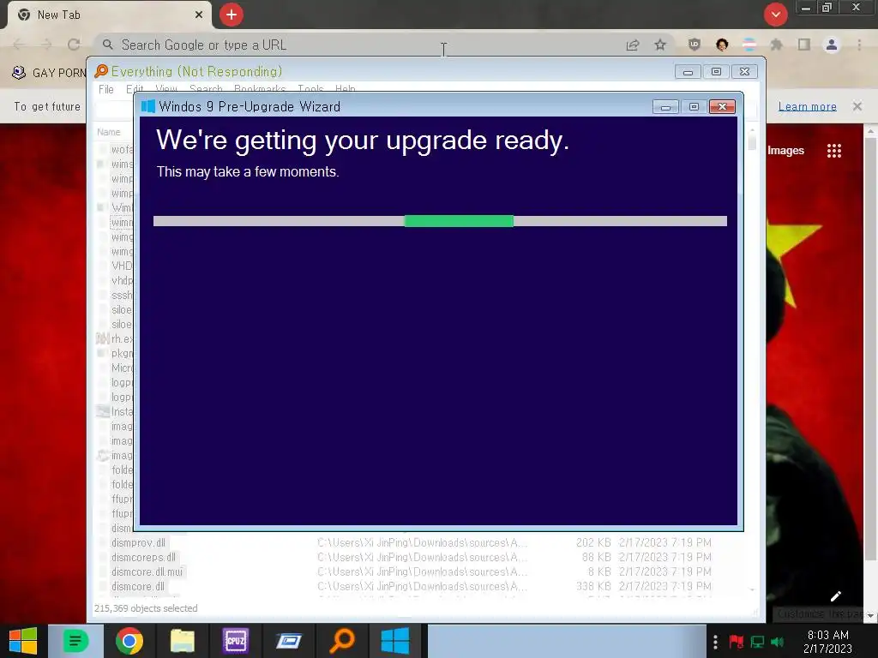Click the 202 KB size cell

[x=593, y=542]
